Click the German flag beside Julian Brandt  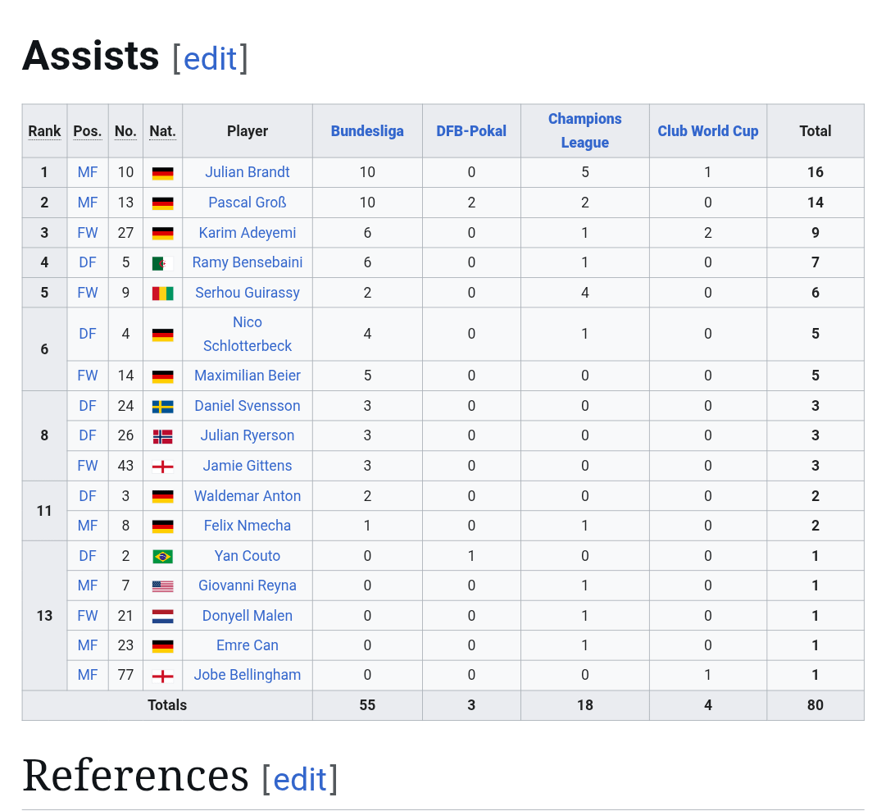(162, 173)
